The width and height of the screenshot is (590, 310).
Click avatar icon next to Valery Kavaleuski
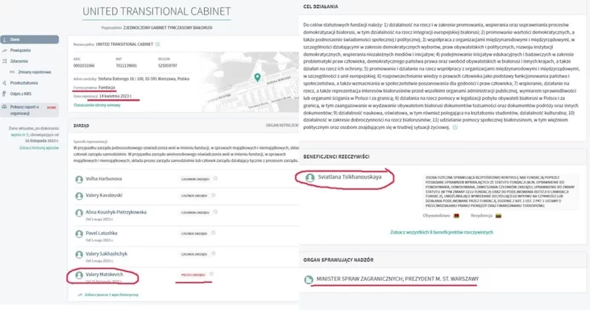click(79, 196)
